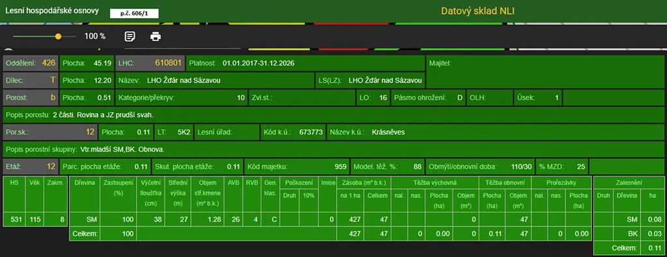Viewport: 667px width, 257px height.
Task: Click the Majitel field
Action: [x=545, y=72]
